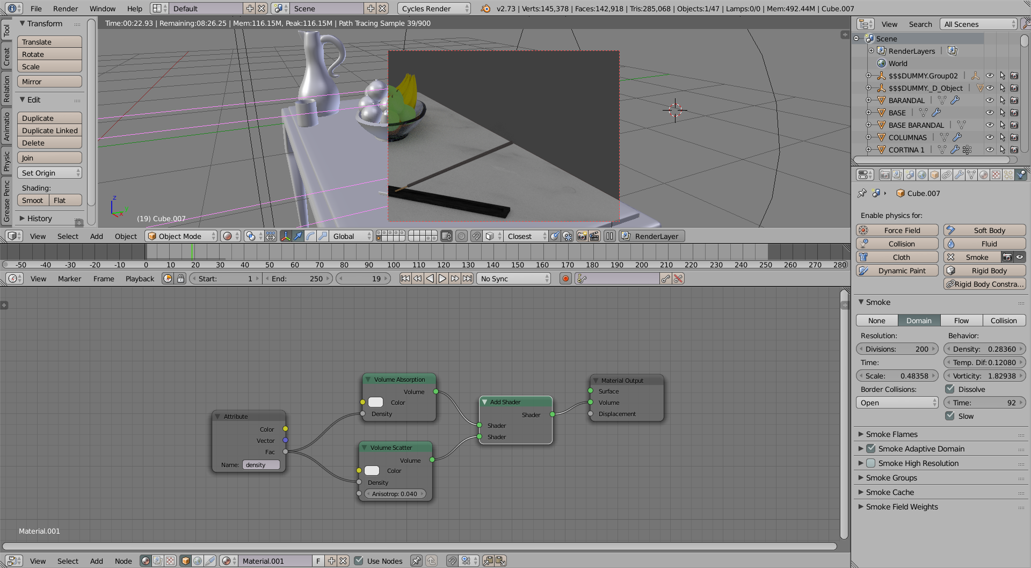
Task: Click the record keyframe button in timeline
Action: point(565,279)
